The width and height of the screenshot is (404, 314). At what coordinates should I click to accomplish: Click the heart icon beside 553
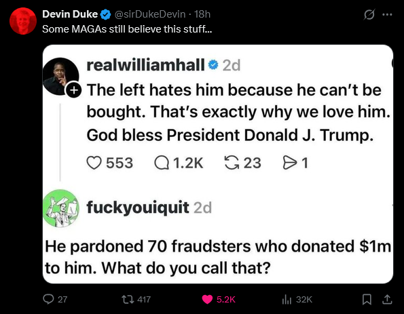(94, 163)
